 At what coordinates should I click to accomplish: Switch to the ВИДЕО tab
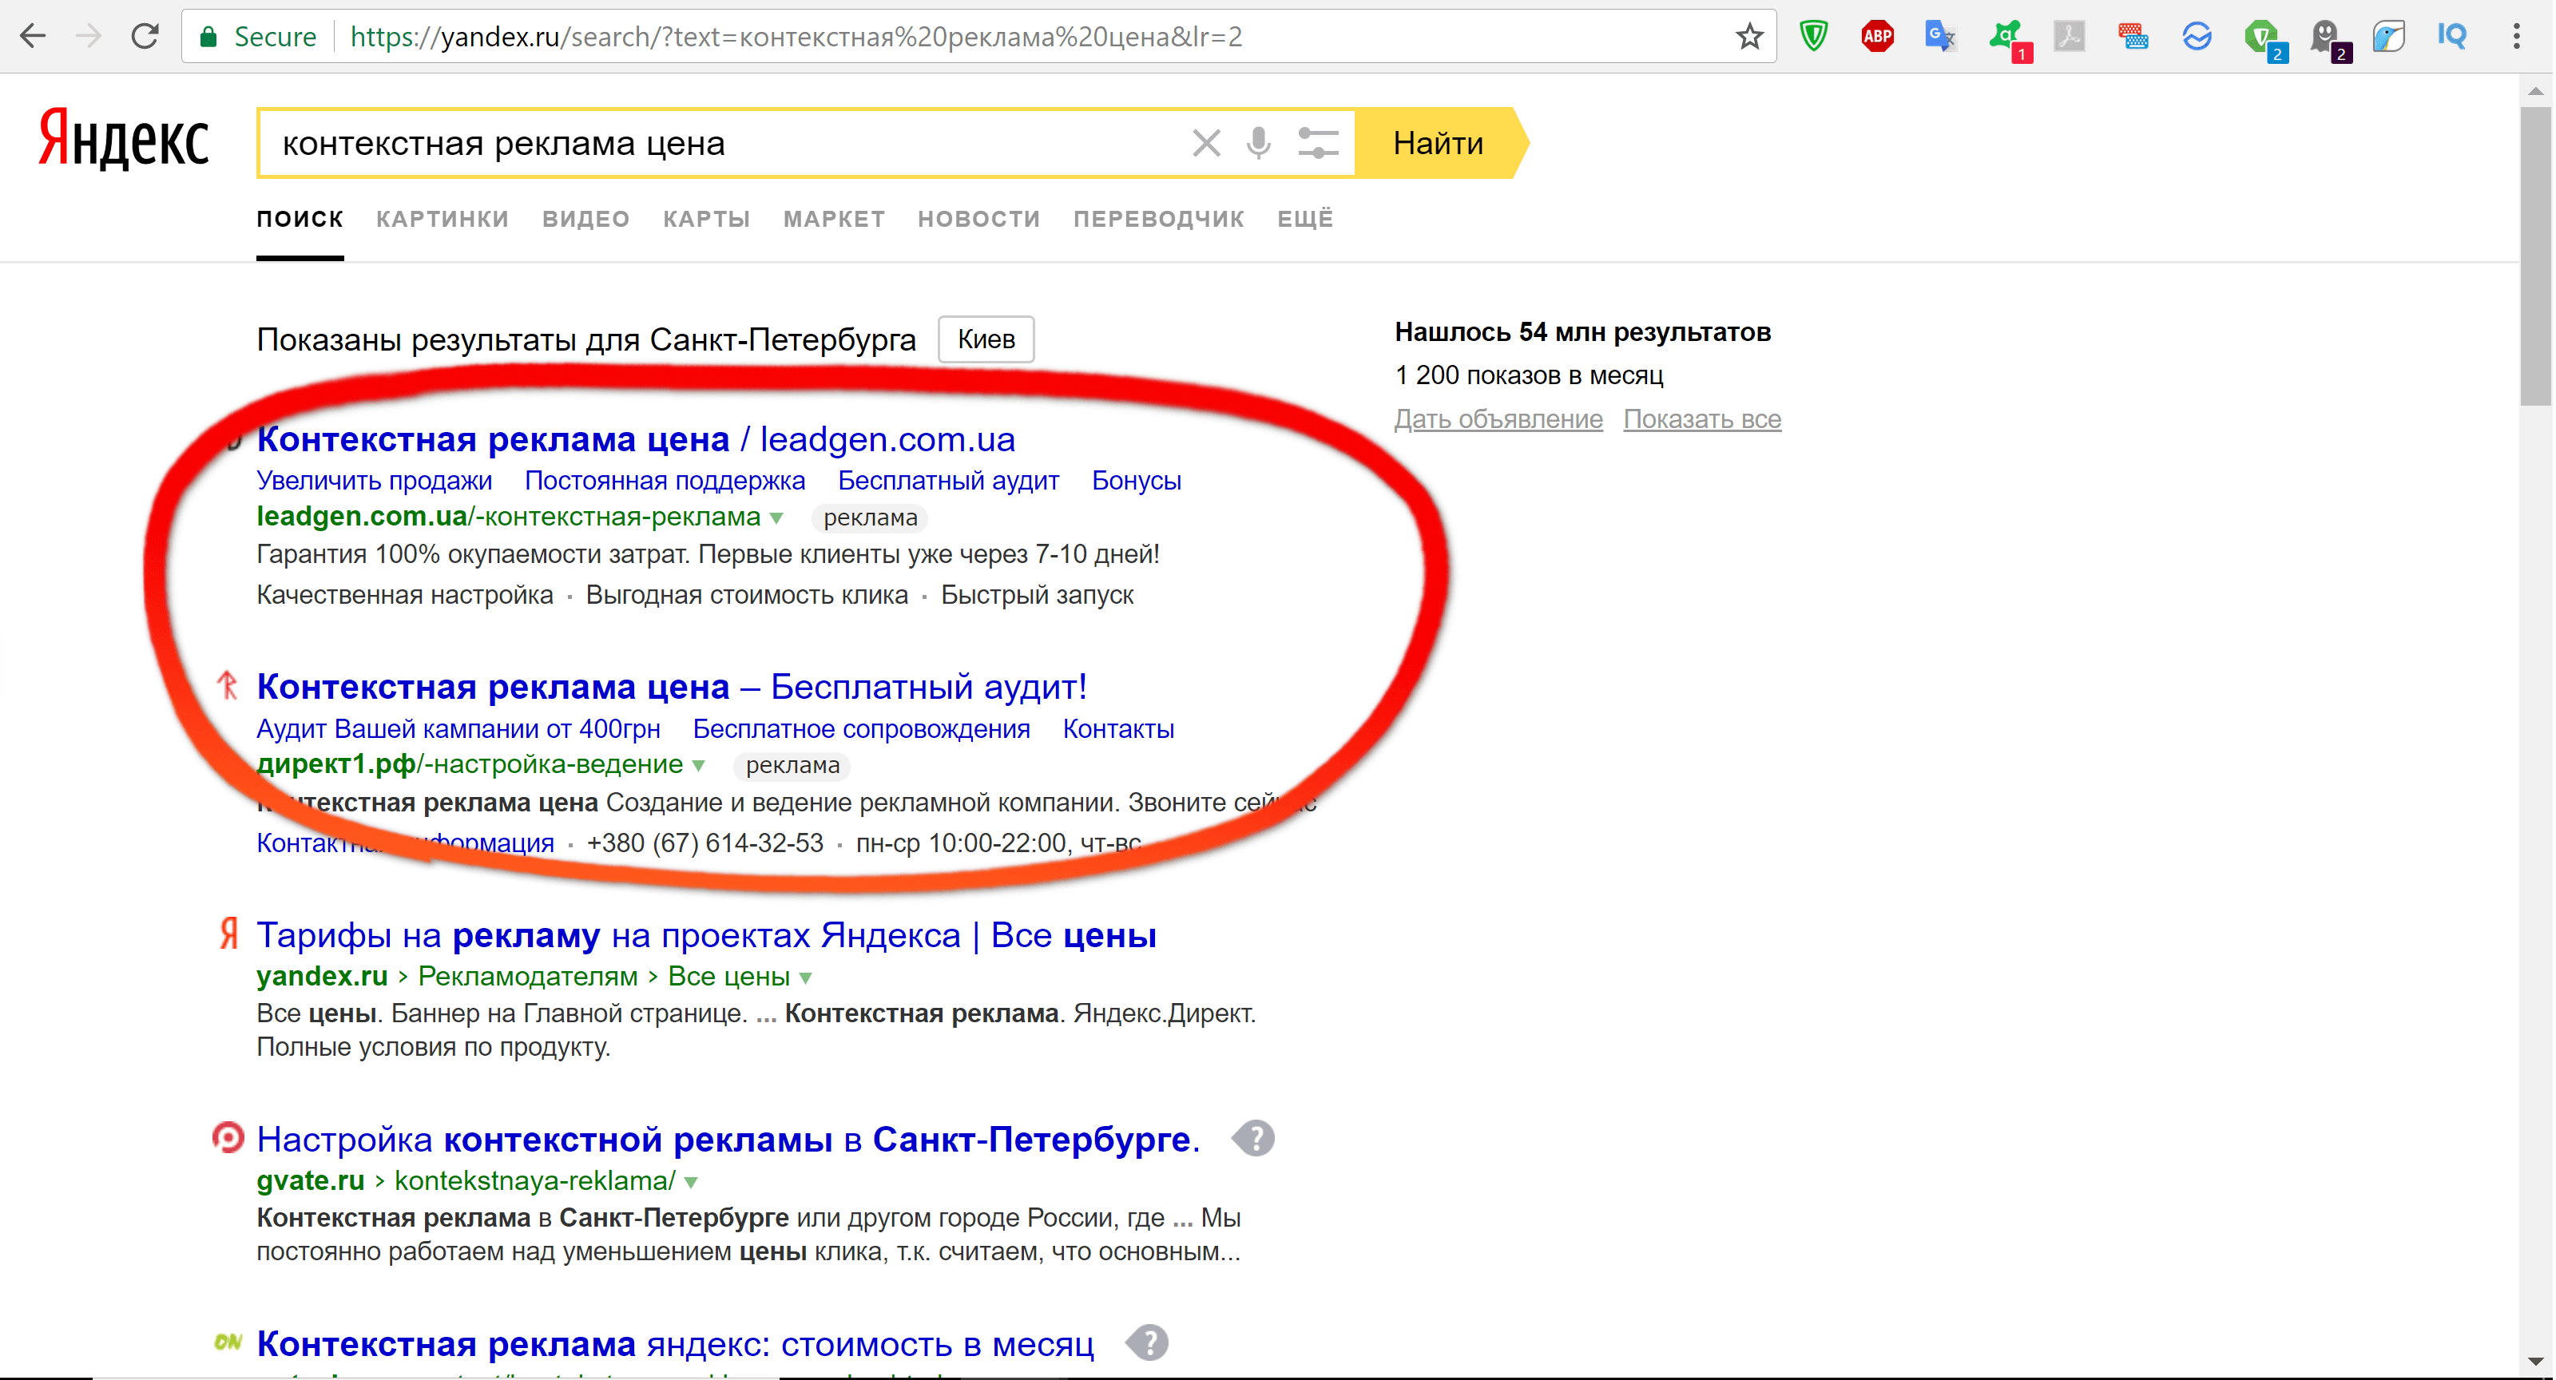click(586, 220)
